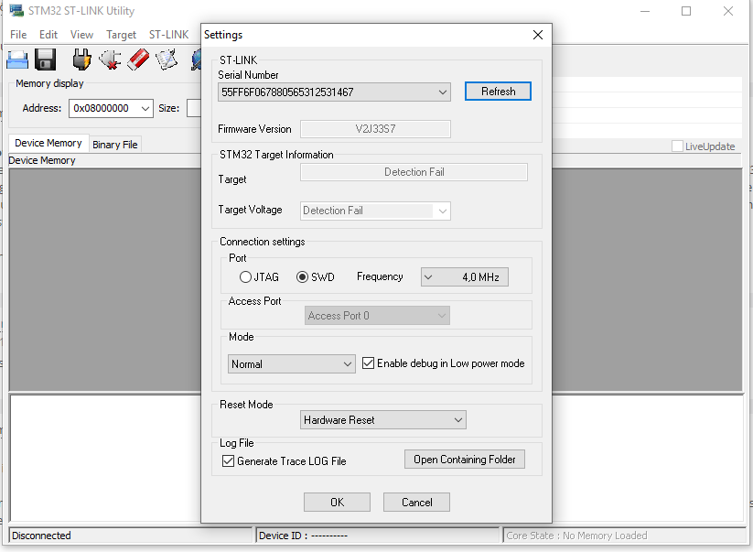The width and height of the screenshot is (753, 552).
Task: Switch to the Device Memory tab
Action: (48, 143)
